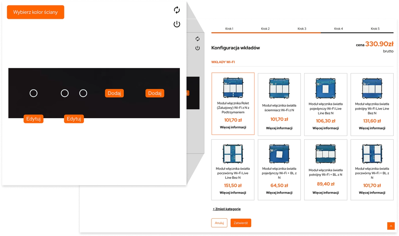Open the Wybierz kolor ściany color picker
Viewport: 399px width, 236px height.
click(x=36, y=12)
